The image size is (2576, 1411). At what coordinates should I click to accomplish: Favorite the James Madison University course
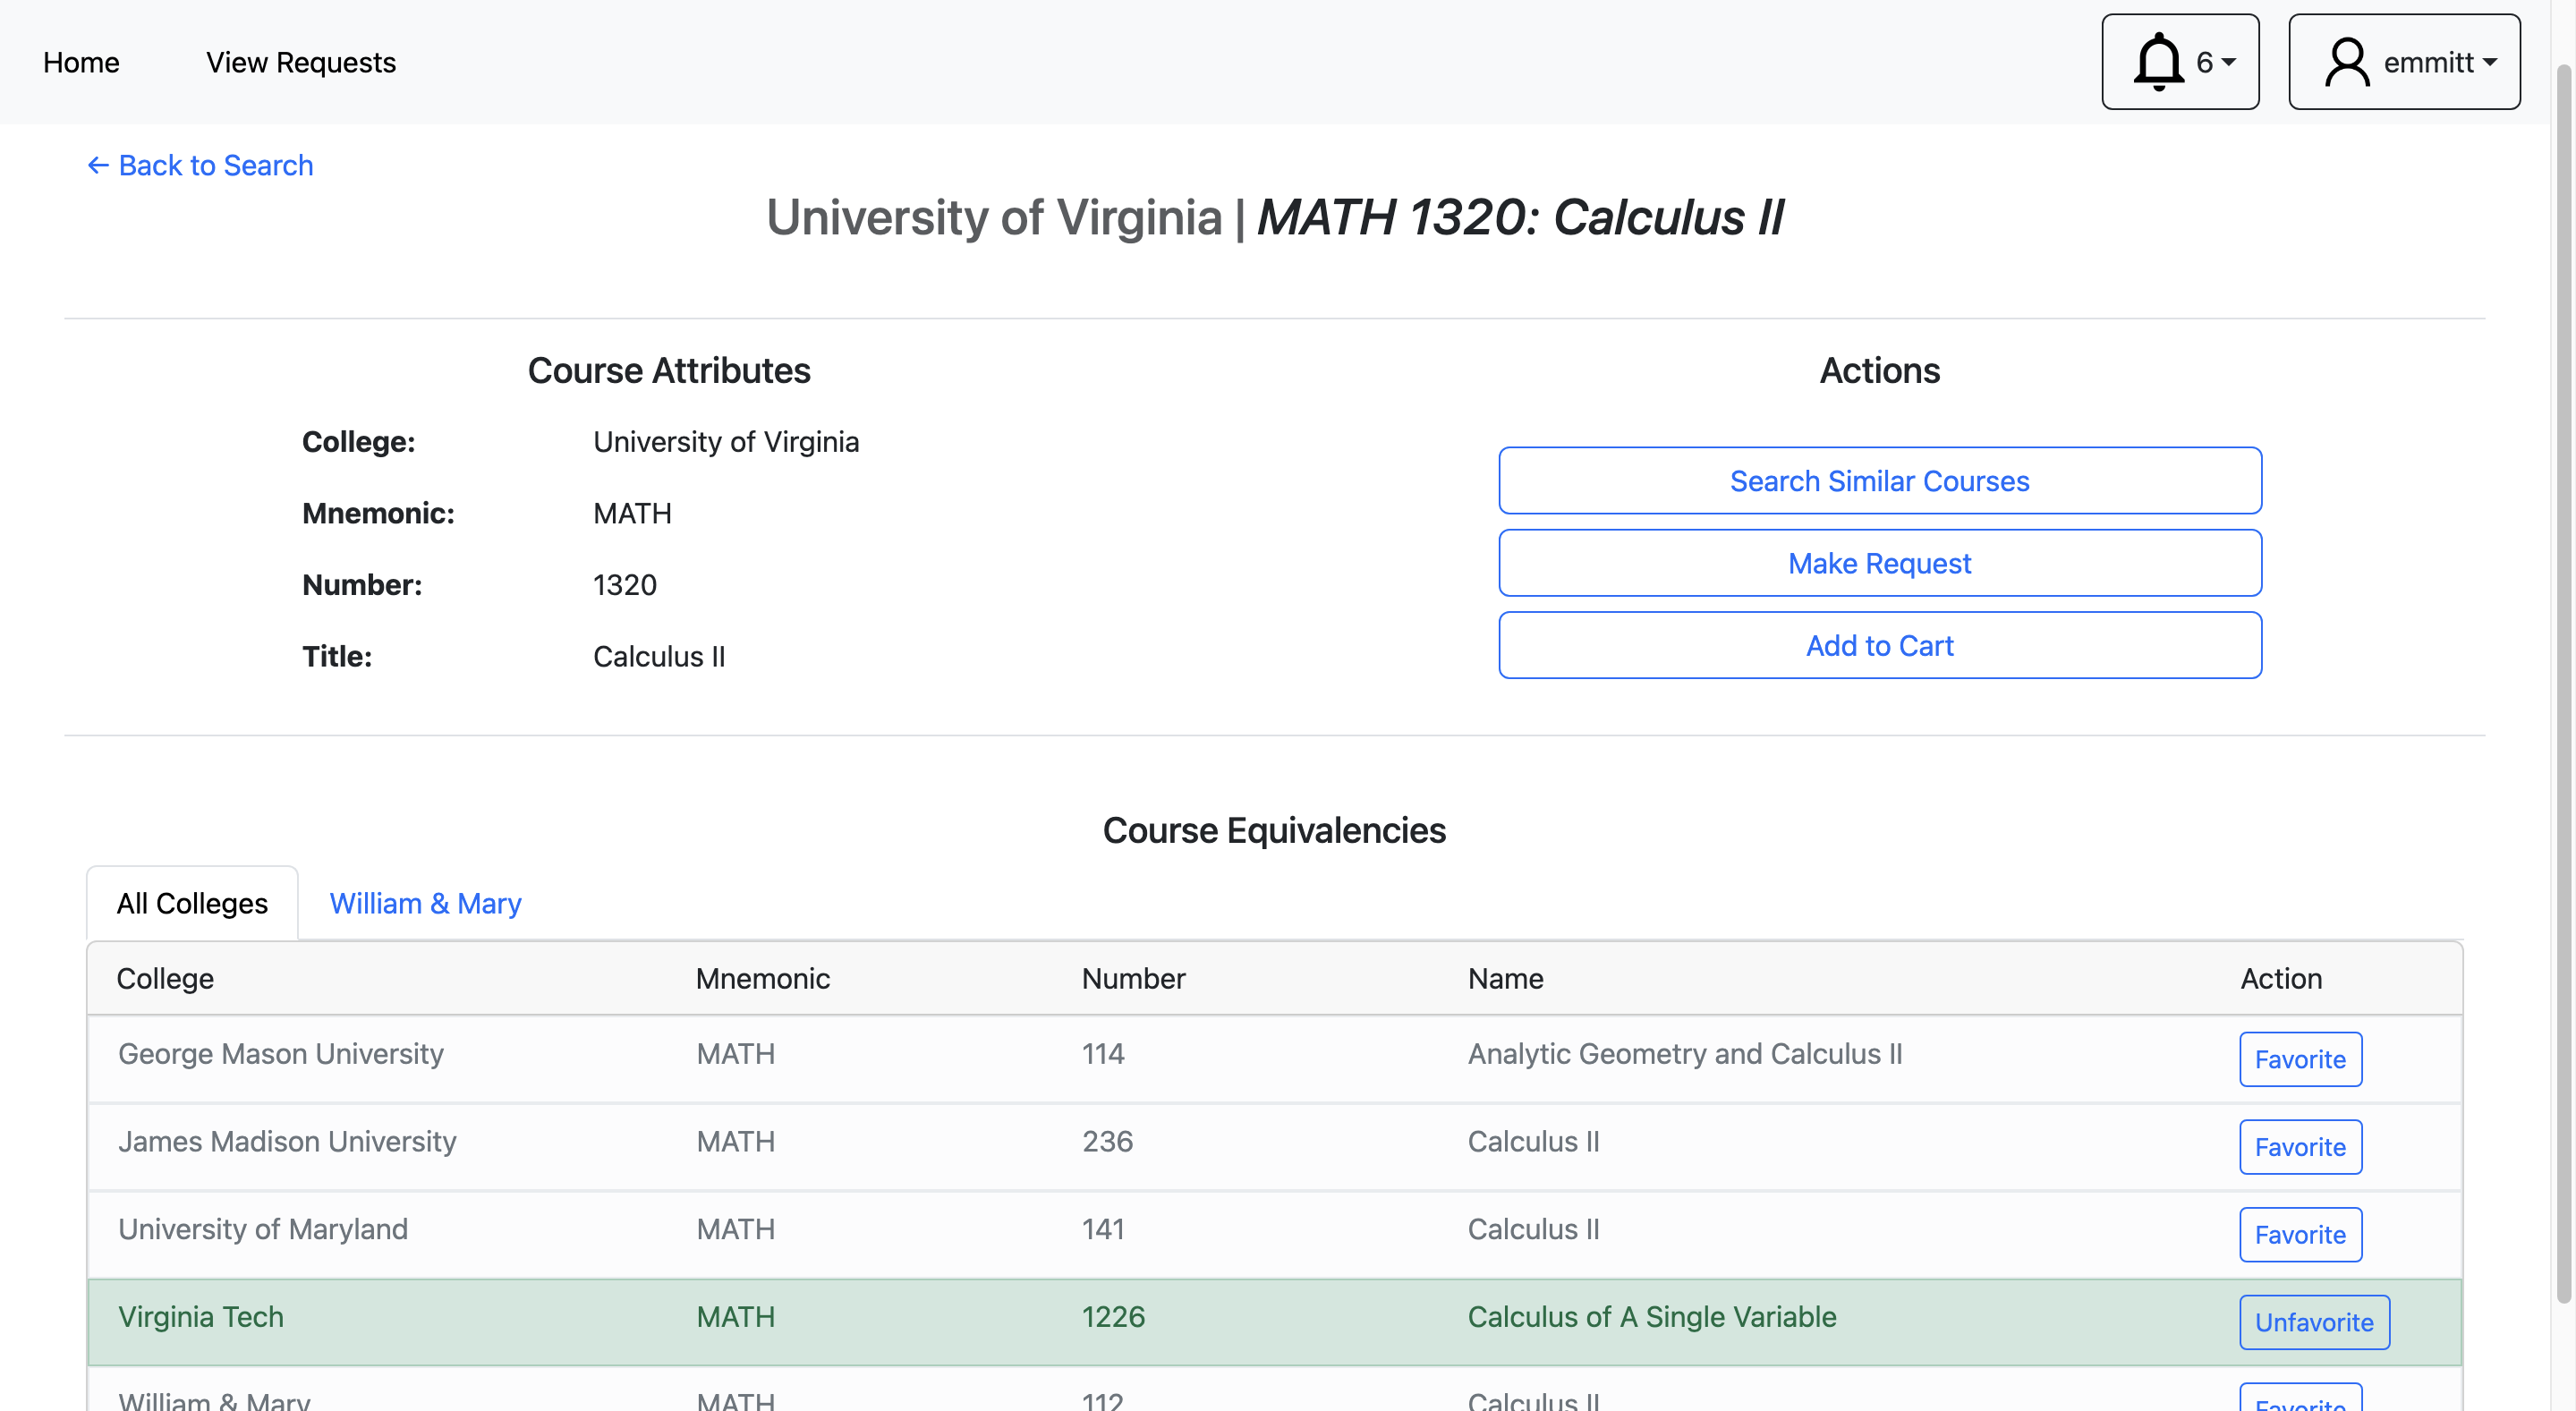[x=2300, y=1147]
